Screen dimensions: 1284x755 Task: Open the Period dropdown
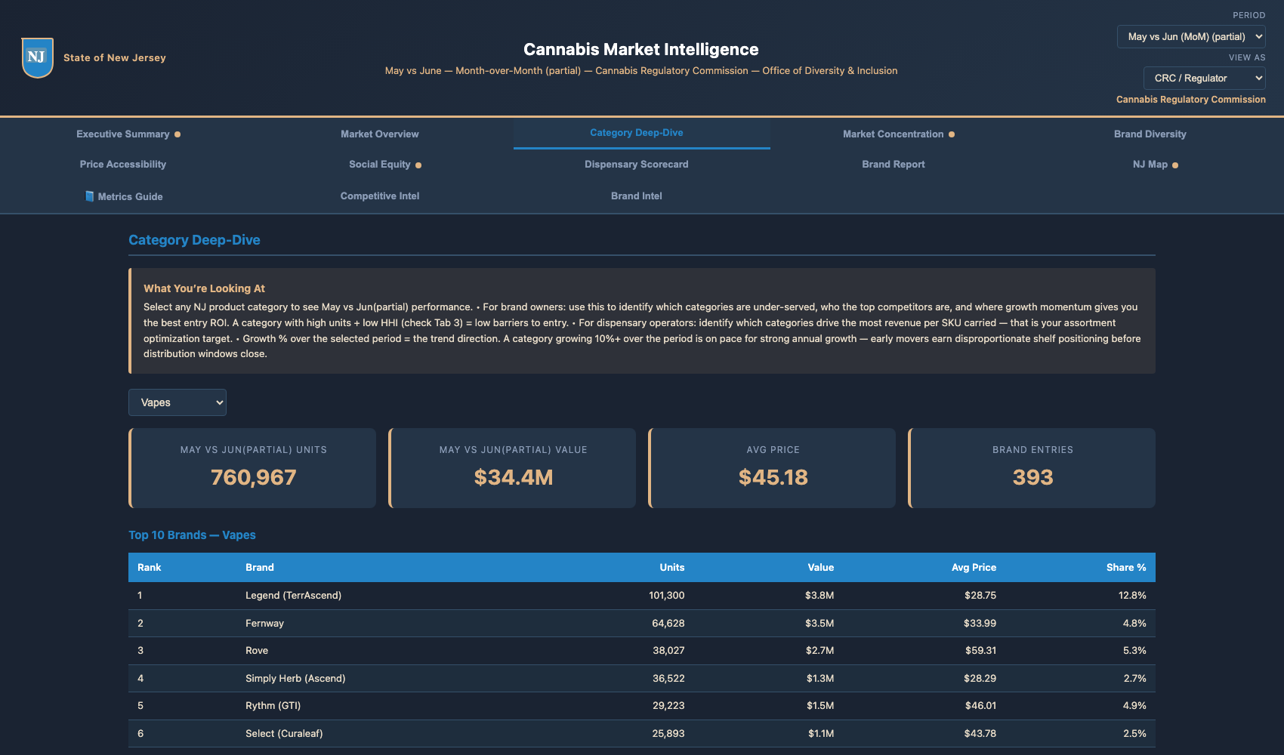(1191, 36)
